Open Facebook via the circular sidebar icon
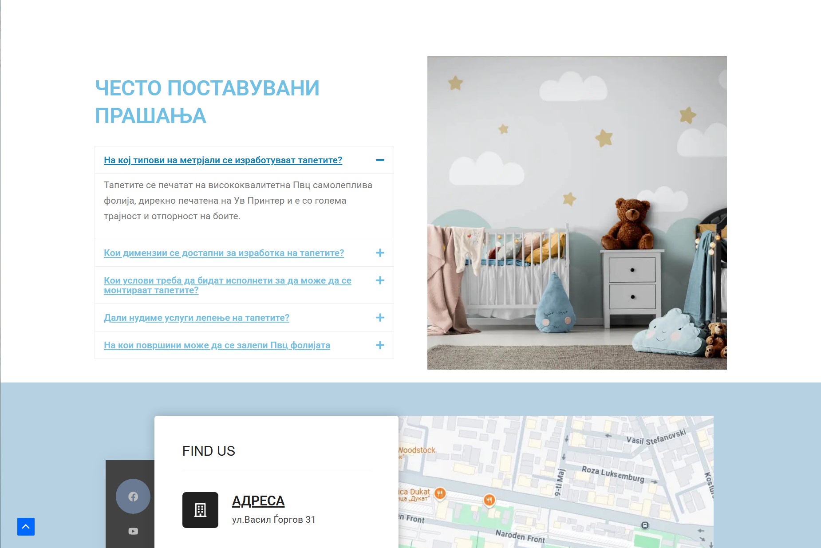The width and height of the screenshot is (821, 548). pyautogui.click(x=133, y=496)
